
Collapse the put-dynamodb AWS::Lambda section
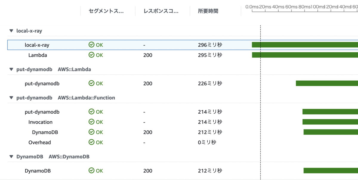[11, 69]
